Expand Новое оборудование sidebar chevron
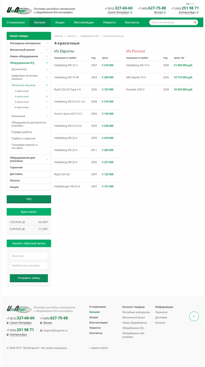The image size is (205, 367). 47,56
